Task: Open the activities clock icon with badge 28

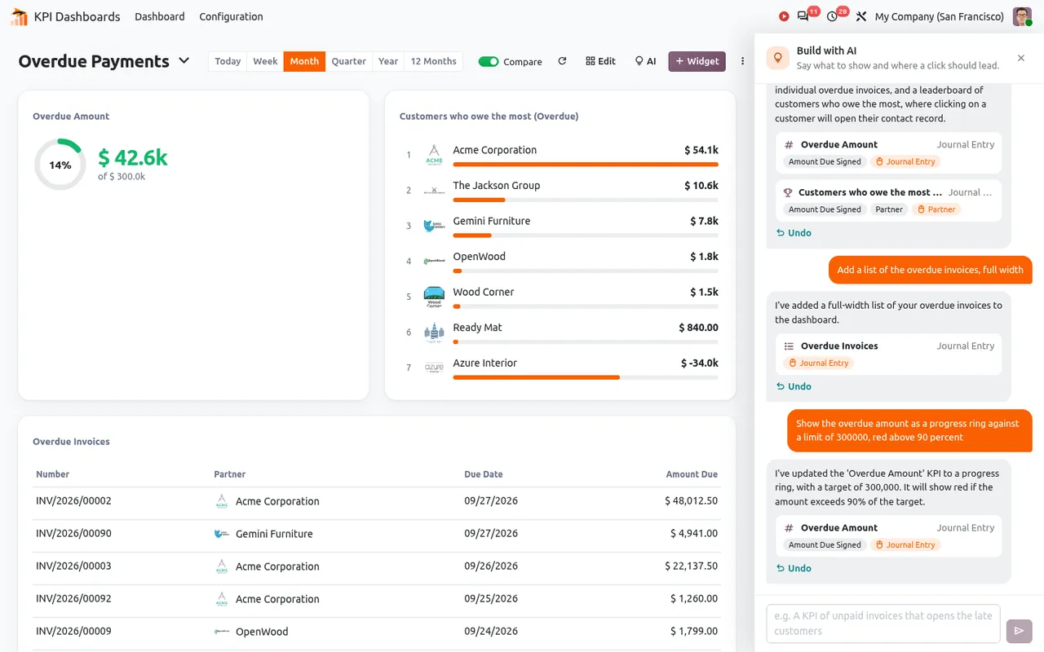Action: tap(832, 16)
